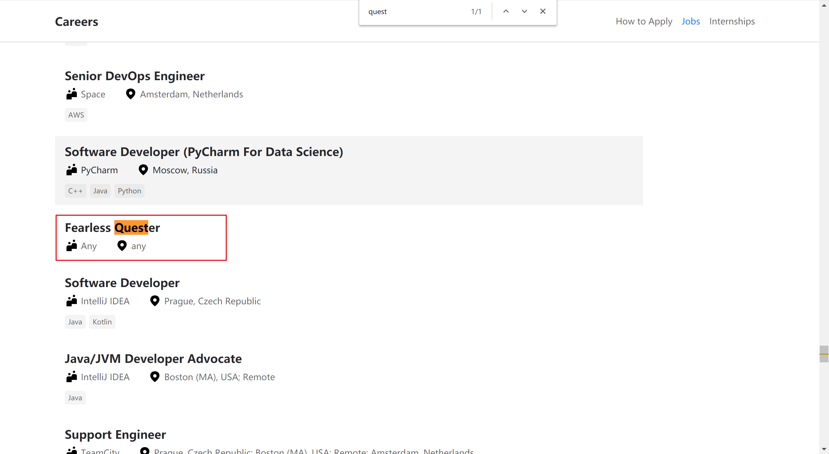Screen dimensions: 829x454
Task: Click the location pin beside Prague, Czech Republic
Action: tap(155, 301)
